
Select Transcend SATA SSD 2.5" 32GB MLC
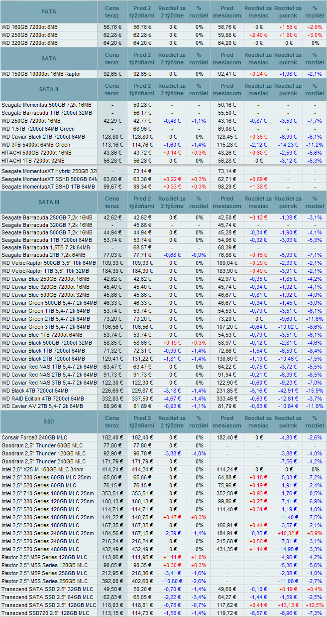pos(47,589)
